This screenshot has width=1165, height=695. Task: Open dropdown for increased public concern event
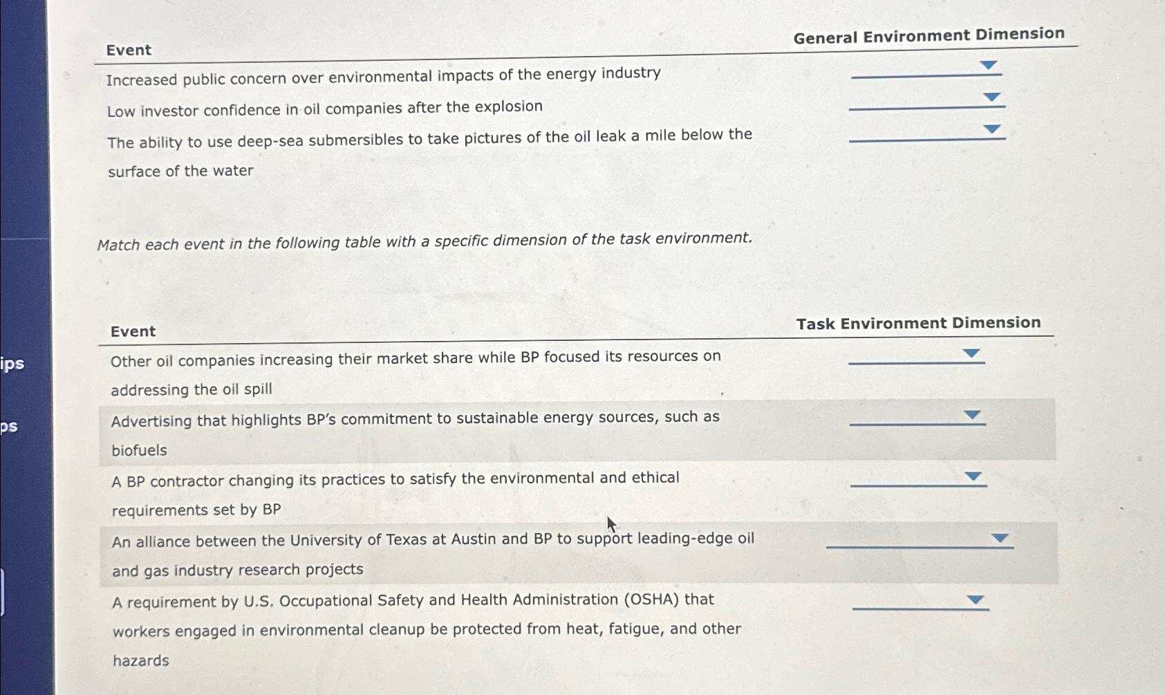[989, 65]
